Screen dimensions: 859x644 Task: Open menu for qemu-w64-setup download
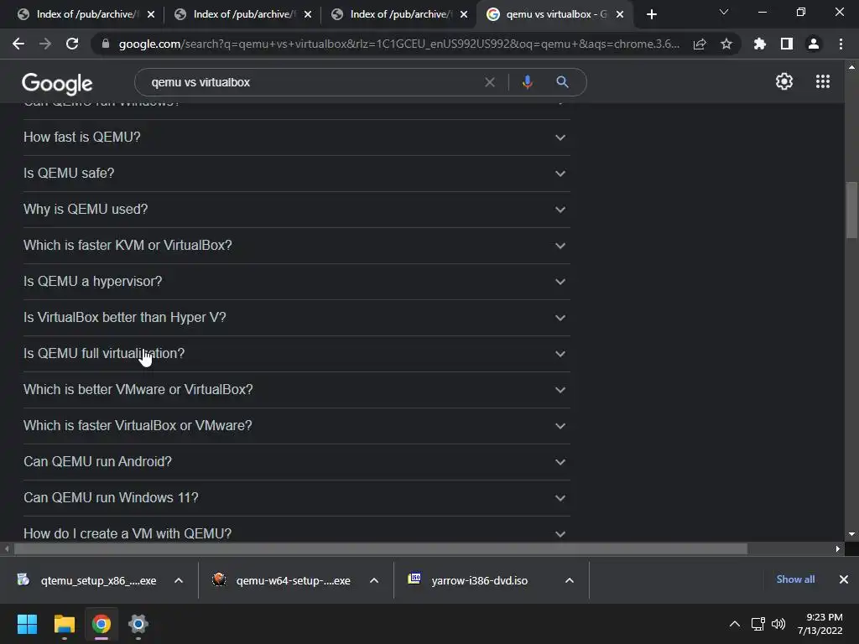pos(374,580)
